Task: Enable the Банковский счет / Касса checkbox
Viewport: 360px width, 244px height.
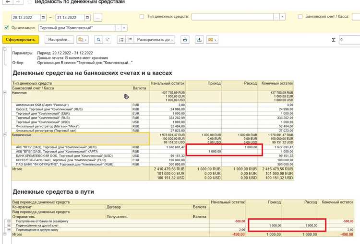Action: pyautogui.click(x=300, y=17)
